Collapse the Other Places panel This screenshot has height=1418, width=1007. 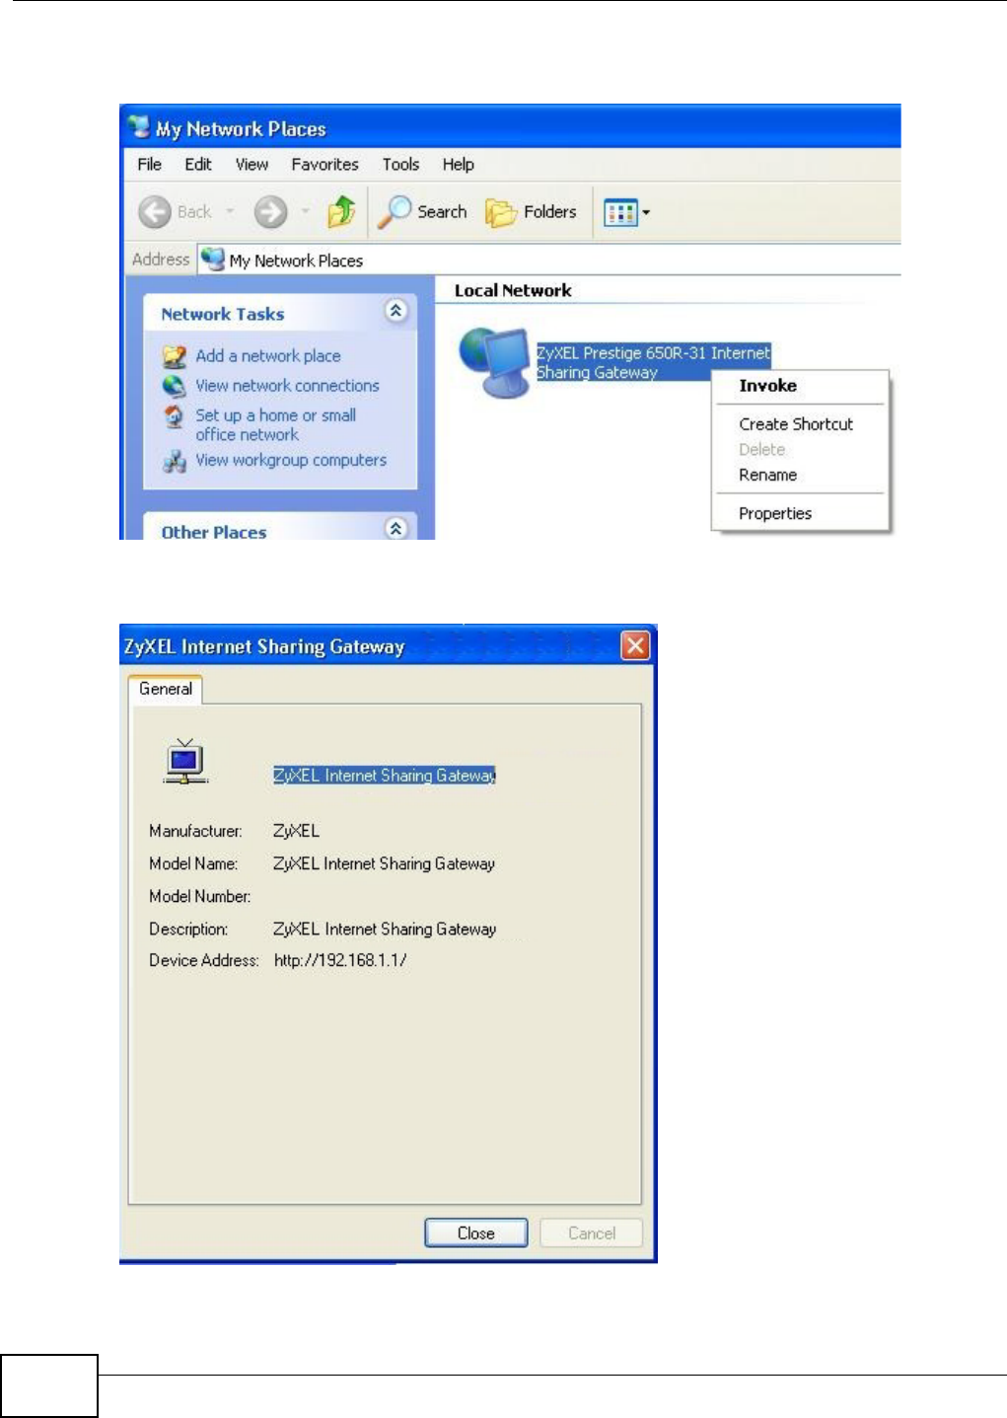tap(396, 528)
